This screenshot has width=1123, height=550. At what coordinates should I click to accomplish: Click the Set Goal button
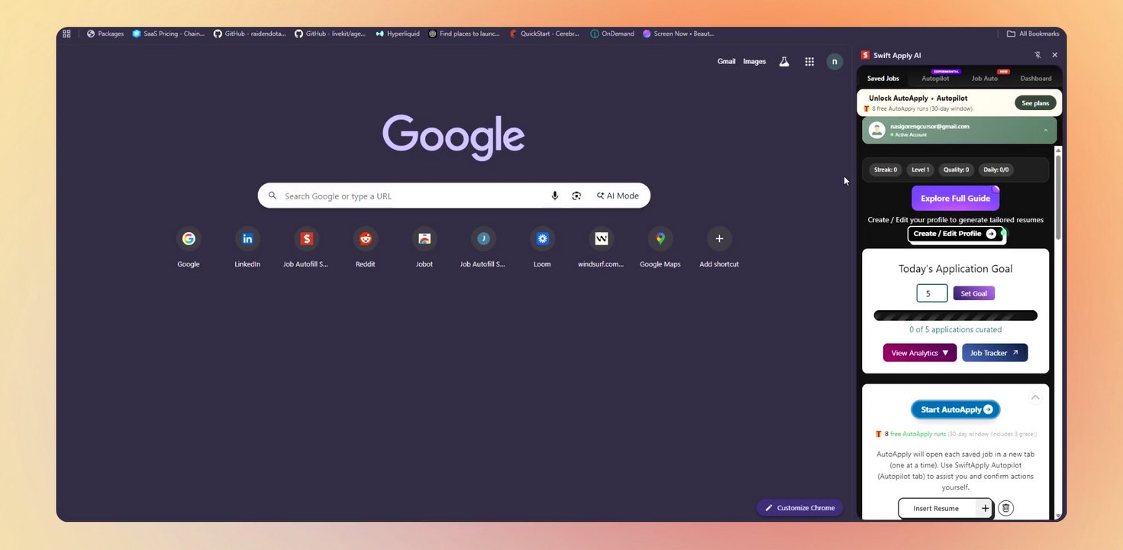click(x=973, y=293)
